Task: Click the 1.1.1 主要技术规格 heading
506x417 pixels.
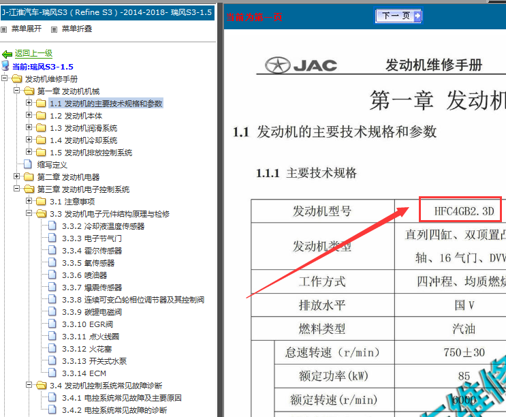Action: click(x=306, y=173)
